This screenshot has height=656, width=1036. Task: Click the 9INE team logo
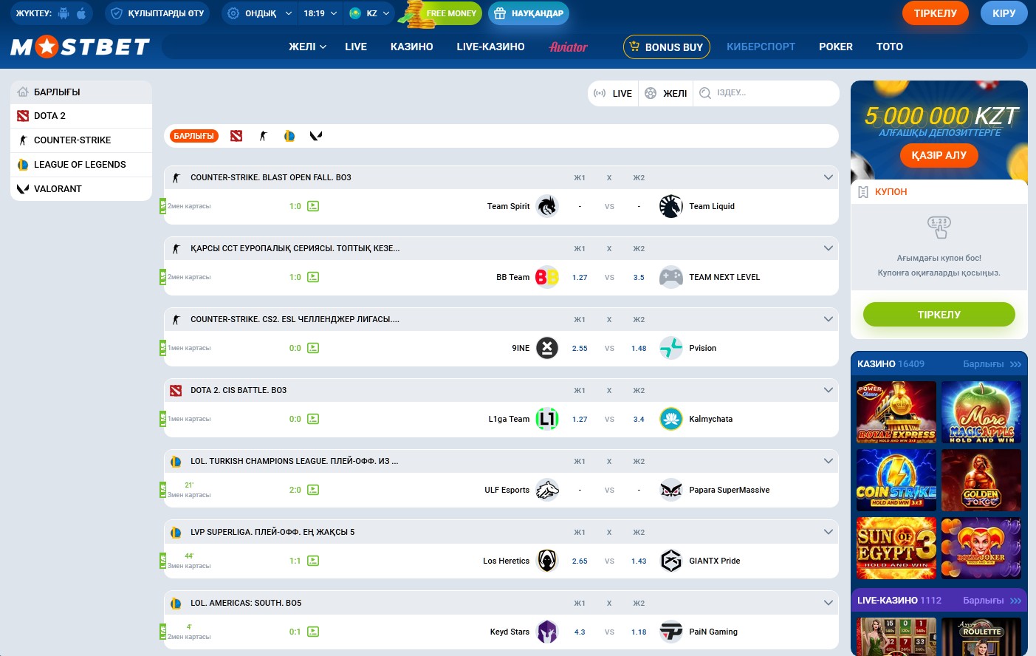[547, 348]
